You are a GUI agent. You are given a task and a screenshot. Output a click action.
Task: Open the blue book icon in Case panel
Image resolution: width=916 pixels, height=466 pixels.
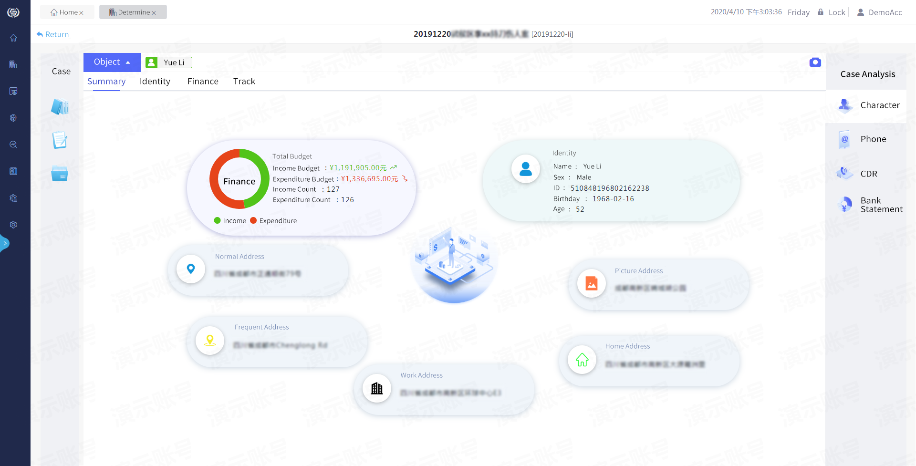tap(60, 106)
